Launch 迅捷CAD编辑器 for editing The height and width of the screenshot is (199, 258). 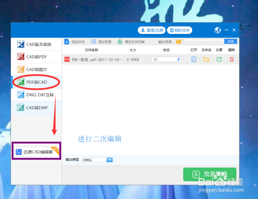pyautogui.click(x=36, y=151)
